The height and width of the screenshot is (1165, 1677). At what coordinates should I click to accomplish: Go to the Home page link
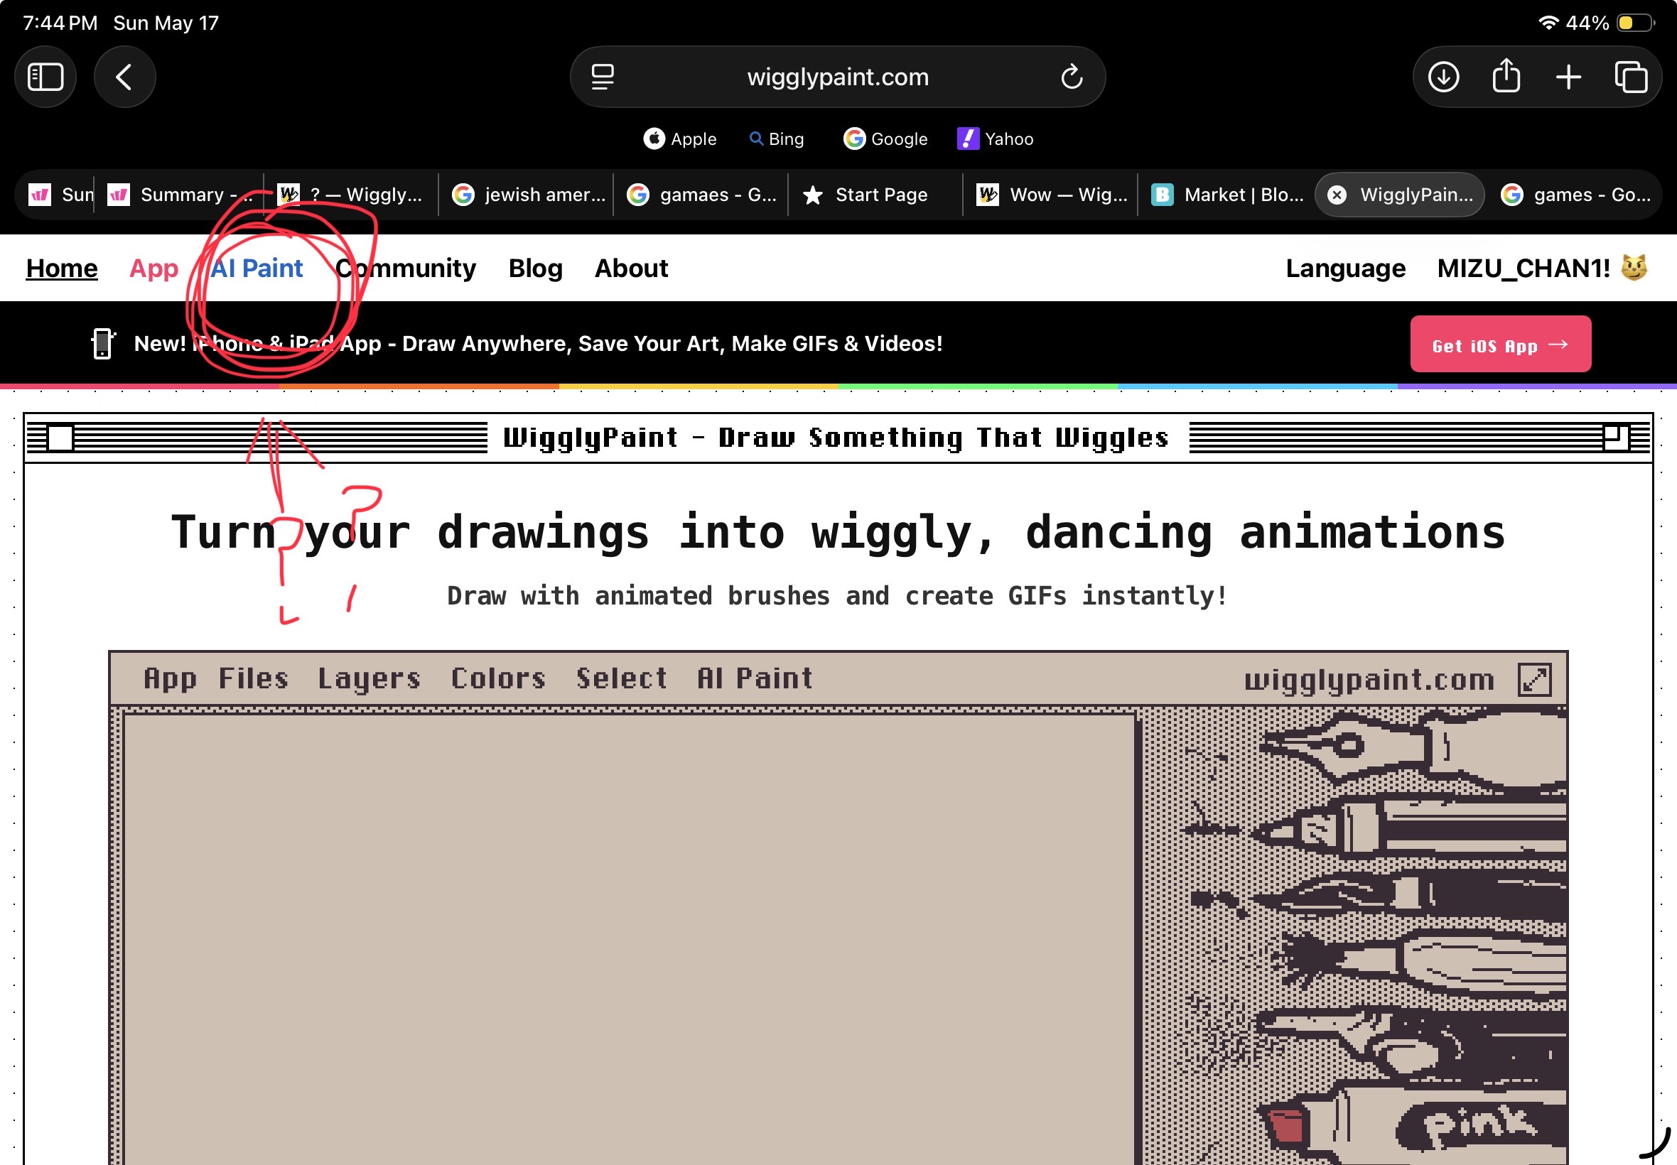[62, 268]
